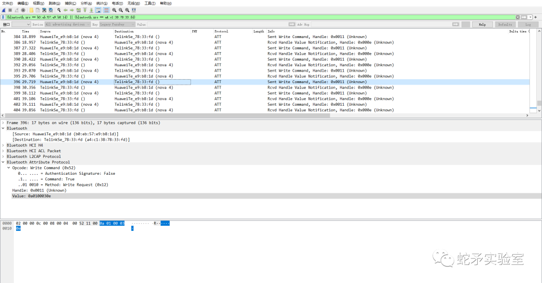542x283 pixels.
Task: Expand the Frame 396 tree node
Action: 3,123
